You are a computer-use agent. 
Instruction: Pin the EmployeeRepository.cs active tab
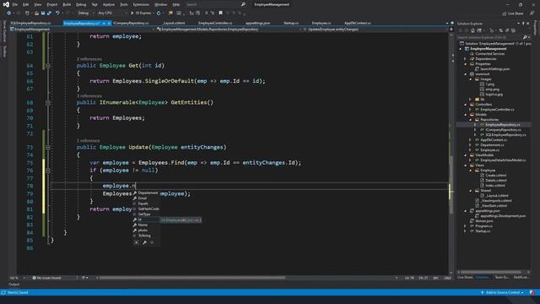click(x=104, y=24)
